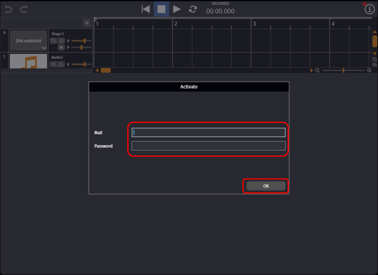Click horizontal zoom-in magnifier icon
This screenshot has width=378, height=275.
[x=369, y=71]
